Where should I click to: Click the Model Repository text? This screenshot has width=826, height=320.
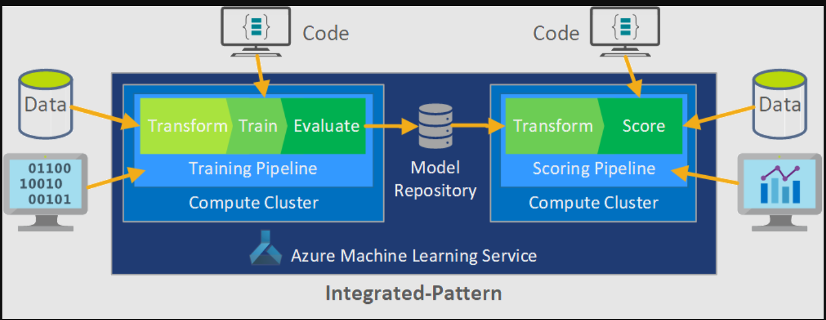click(436, 179)
